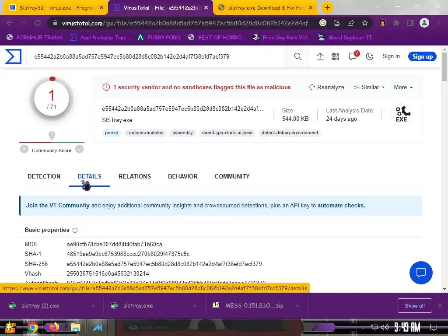Expand the sistray.exe download chevron

tap(195, 306)
